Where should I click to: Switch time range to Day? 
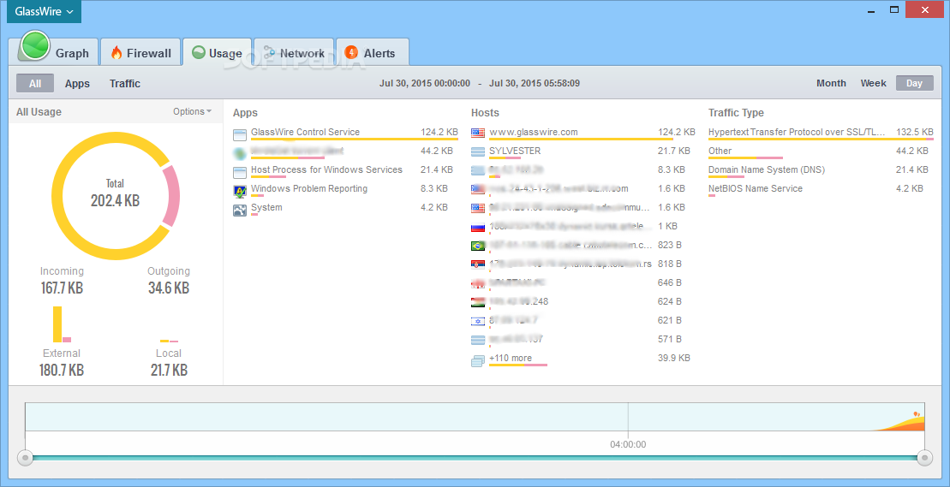click(x=914, y=84)
